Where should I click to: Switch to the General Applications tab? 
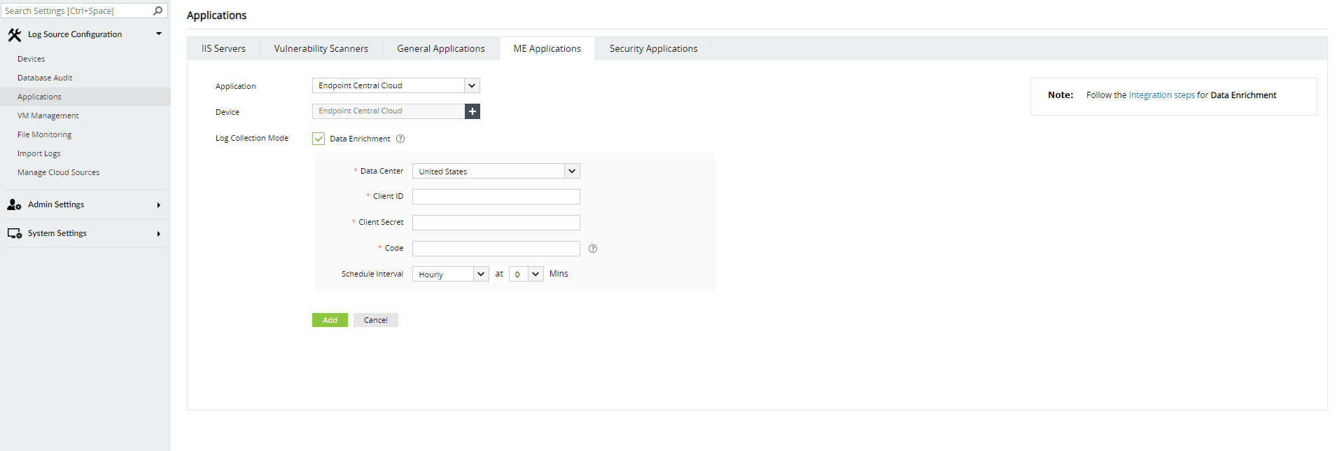441,48
